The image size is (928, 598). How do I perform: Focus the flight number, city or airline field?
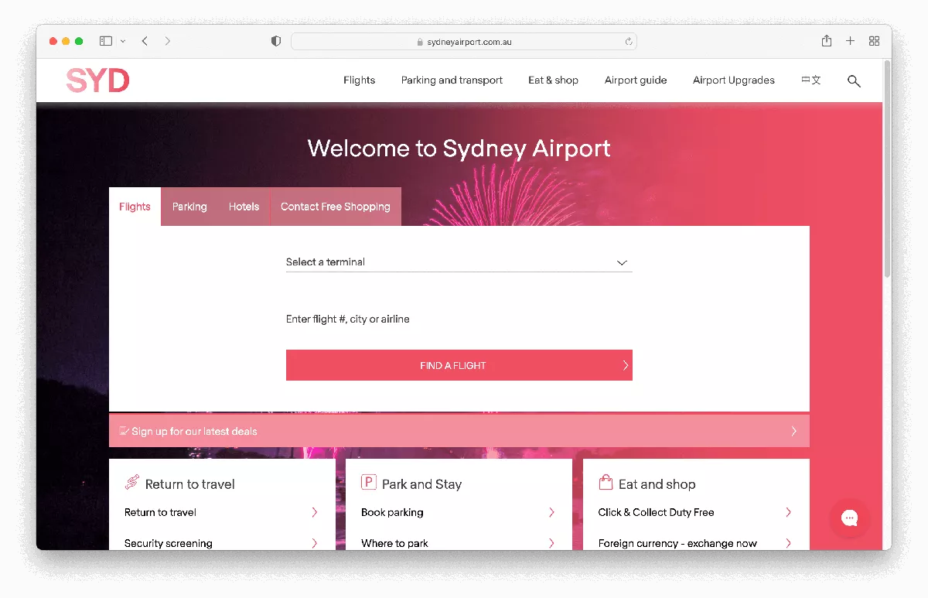(x=459, y=319)
